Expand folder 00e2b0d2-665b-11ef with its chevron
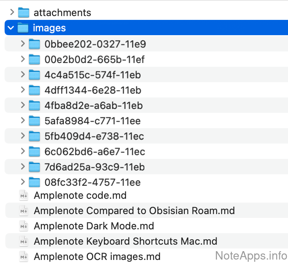The image size is (288, 263). coord(23,60)
